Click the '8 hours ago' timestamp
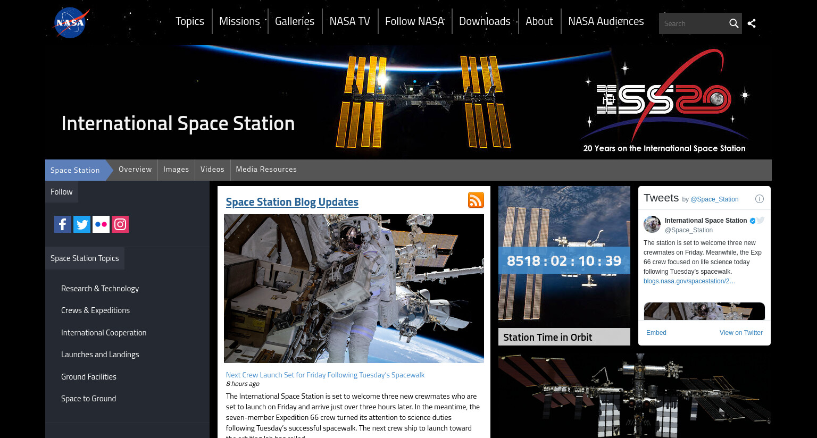The height and width of the screenshot is (438, 817). tap(243, 384)
